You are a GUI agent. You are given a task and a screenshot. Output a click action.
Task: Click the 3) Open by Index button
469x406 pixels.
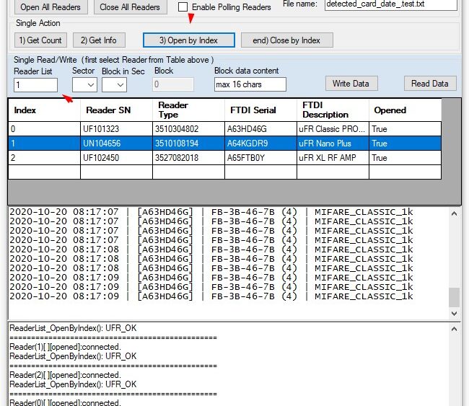click(x=189, y=40)
